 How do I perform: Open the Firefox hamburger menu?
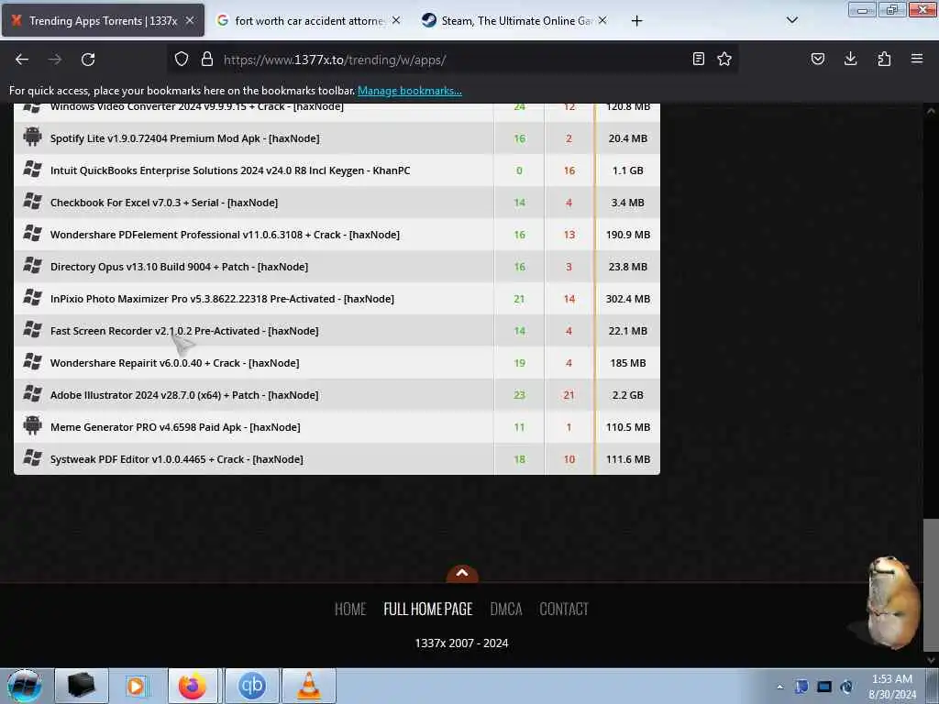[917, 59]
